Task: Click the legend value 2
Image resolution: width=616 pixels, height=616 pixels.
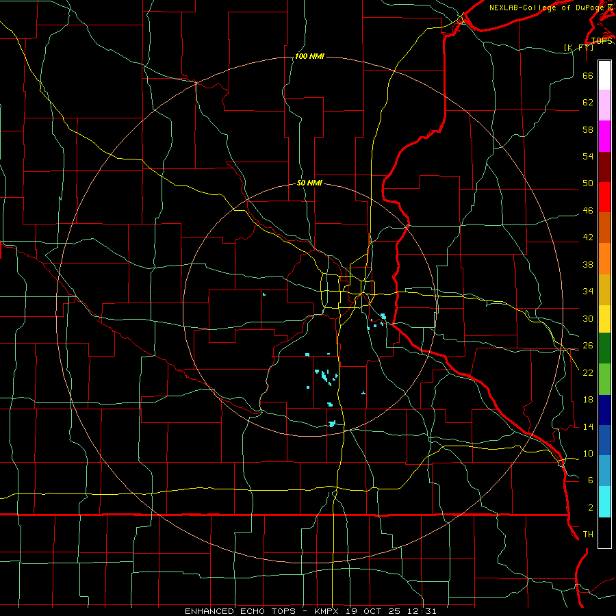Action: pos(591,508)
